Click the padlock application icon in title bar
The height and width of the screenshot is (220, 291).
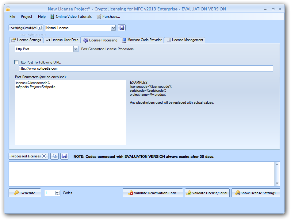click(8, 8)
